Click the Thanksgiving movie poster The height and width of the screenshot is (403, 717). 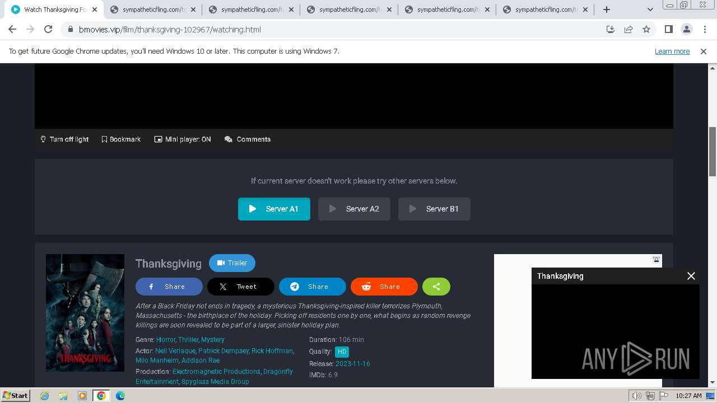[85, 313]
